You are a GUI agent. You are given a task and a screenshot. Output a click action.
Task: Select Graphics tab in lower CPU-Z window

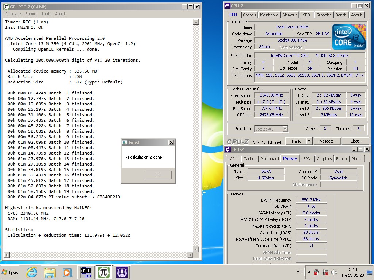tap(324, 159)
